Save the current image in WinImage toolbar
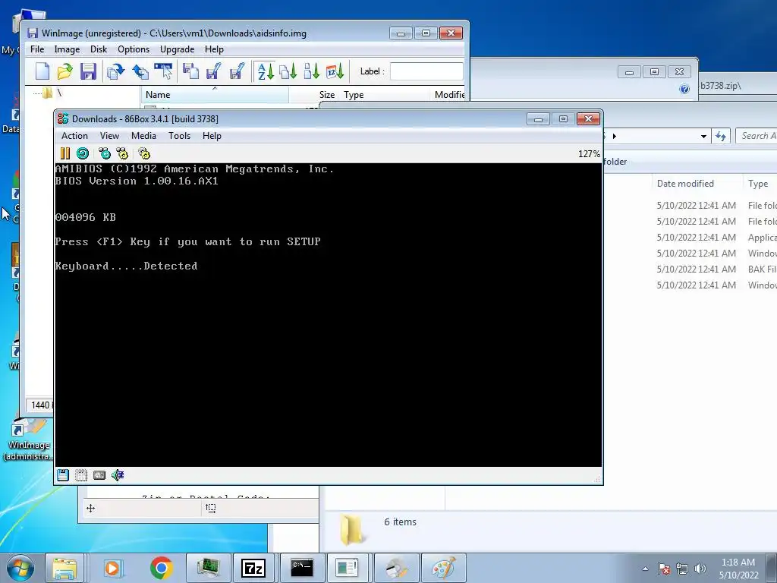 [88, 71]
